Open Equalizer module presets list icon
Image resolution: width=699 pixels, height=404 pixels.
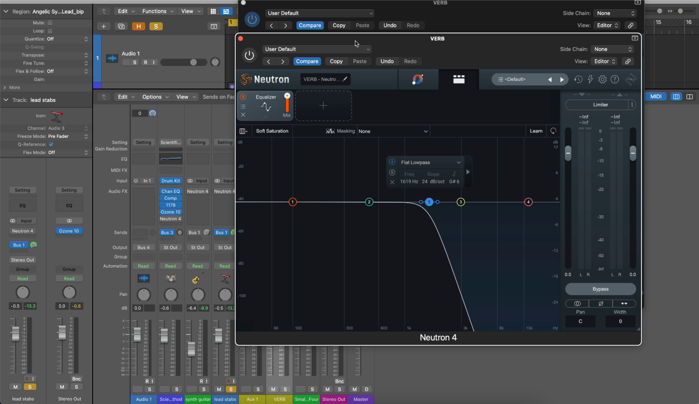click(x=243, y=106)
